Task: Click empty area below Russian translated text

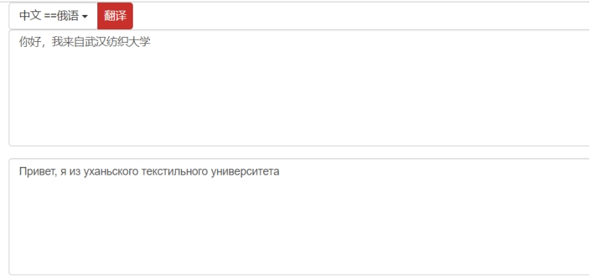Action: [300, 226]
